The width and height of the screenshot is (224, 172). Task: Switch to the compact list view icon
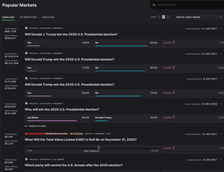159,17
